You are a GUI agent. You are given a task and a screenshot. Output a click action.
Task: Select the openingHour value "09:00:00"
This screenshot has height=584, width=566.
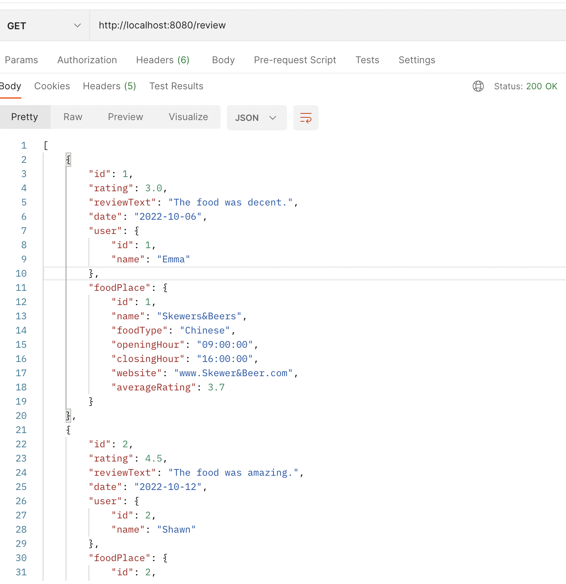point(225,345)
